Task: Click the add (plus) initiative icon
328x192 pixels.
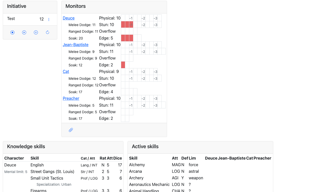Action: click(x=36, y=32)
